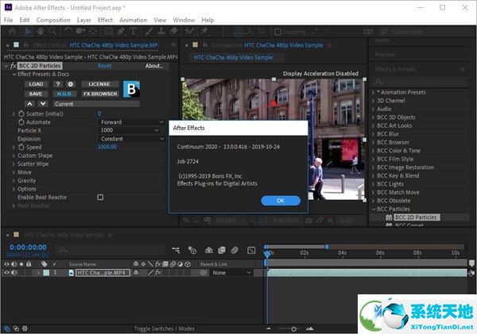477x334 pixels.
Task: Expand the Custom Shape group
Action: 14,155
